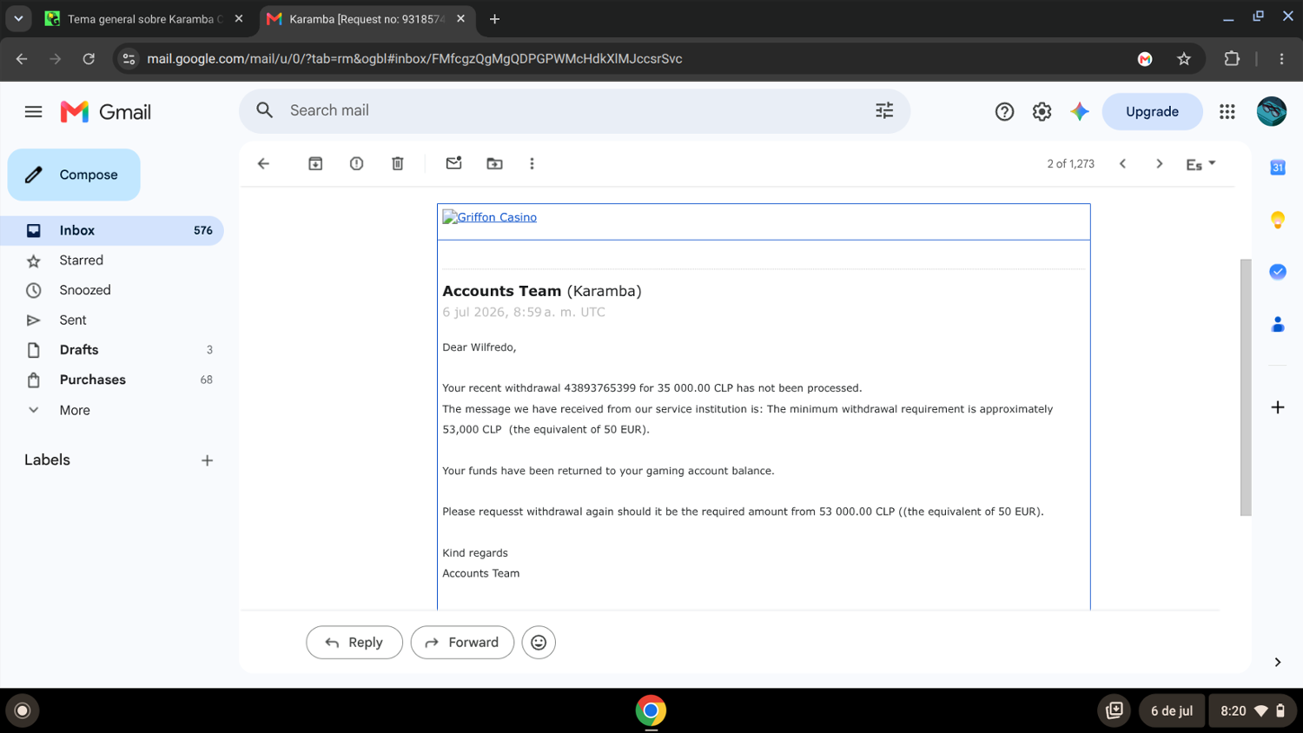Compose a new email

[74, 175]
